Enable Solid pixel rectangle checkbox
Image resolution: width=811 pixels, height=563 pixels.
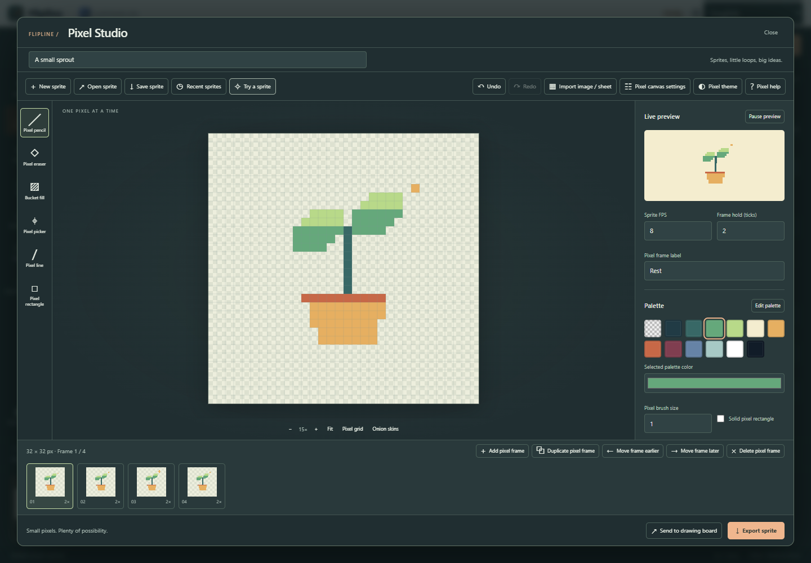(720, 418)
